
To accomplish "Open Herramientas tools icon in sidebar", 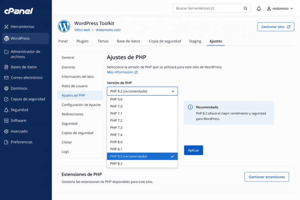I will pos(6,27).
